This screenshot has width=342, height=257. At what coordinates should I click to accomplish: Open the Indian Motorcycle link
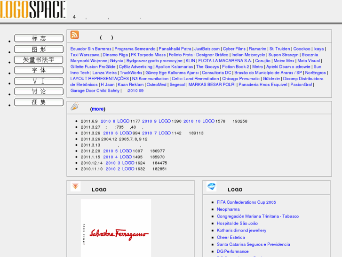coord(248,55)
